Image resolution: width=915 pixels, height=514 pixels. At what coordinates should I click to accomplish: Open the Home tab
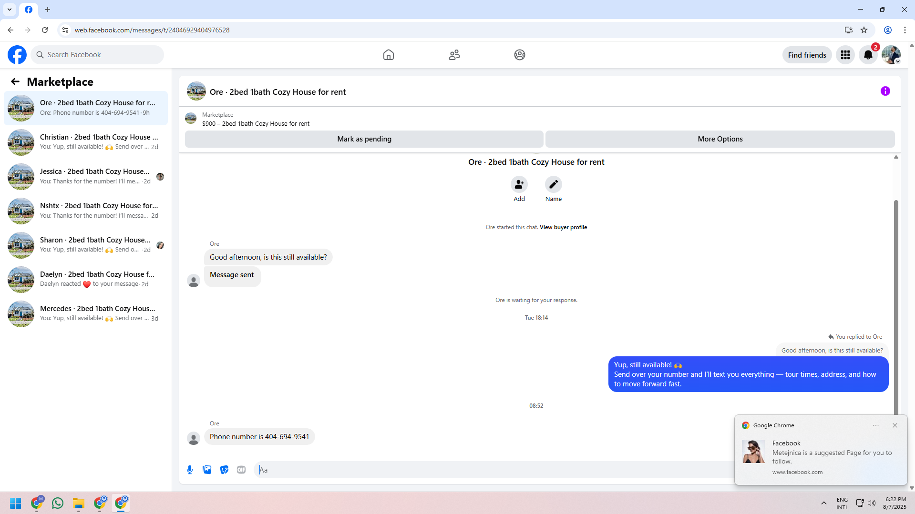[388, 55]
